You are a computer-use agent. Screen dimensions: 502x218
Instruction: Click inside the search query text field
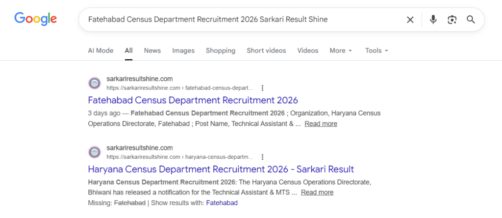coord(235,20)
